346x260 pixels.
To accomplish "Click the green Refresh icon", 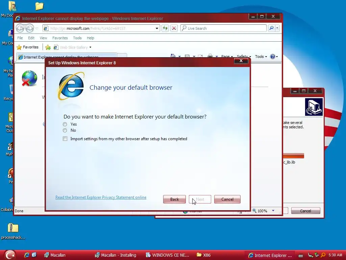I will pos(165,28).
